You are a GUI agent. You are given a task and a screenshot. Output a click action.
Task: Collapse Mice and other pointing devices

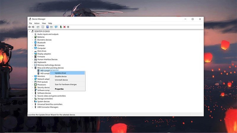coord(32,68)
